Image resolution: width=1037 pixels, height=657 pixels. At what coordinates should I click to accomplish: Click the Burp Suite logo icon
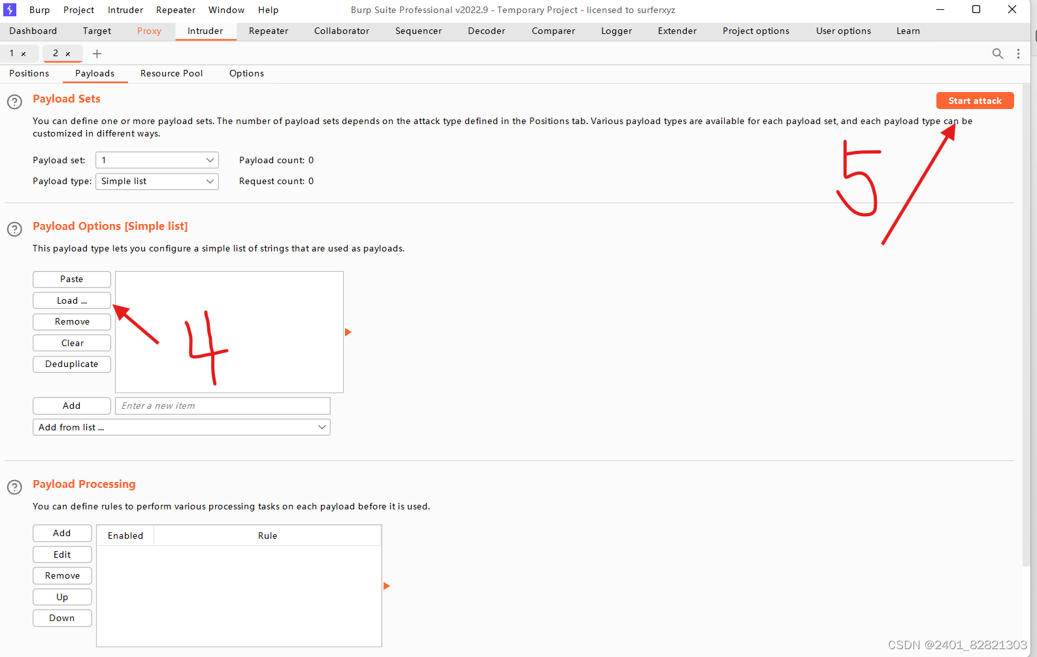[10, 10]
